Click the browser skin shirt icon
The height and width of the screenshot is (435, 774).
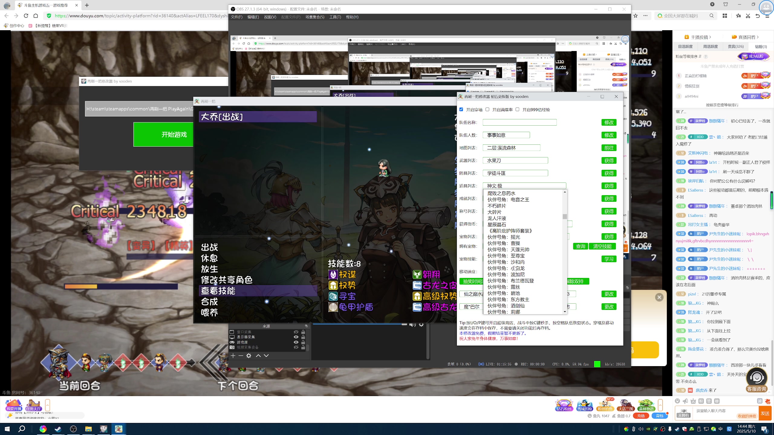click(726, 4)
